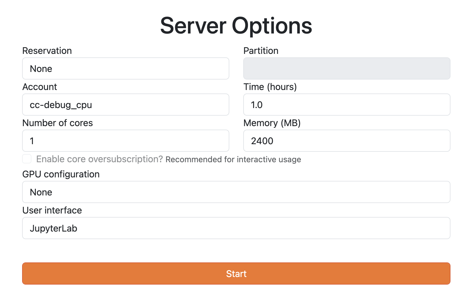Viewport: 472px width, 300px height.
Task: Click the Time (hours) label
Action: 270,87
